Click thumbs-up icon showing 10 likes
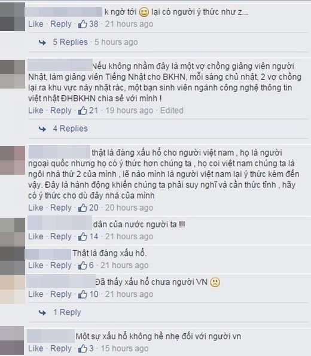The image size is (311, 356). (x=83, y=294)
